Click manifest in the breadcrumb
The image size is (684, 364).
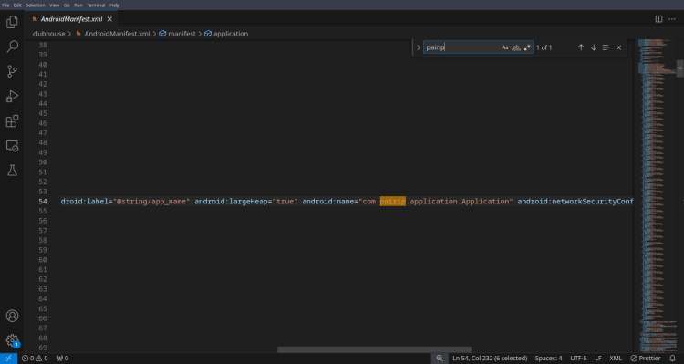tap(181, 34)
